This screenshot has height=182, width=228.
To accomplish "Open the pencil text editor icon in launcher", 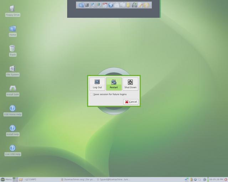I will [140, 5].
